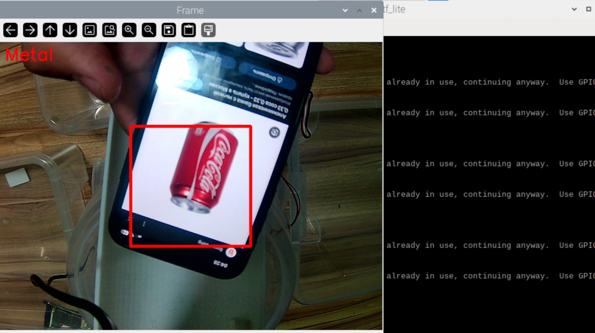This screenshot has height=333, width=595.
Task: Zoom in with the magnifier plus icon
Action: point(129,30)
